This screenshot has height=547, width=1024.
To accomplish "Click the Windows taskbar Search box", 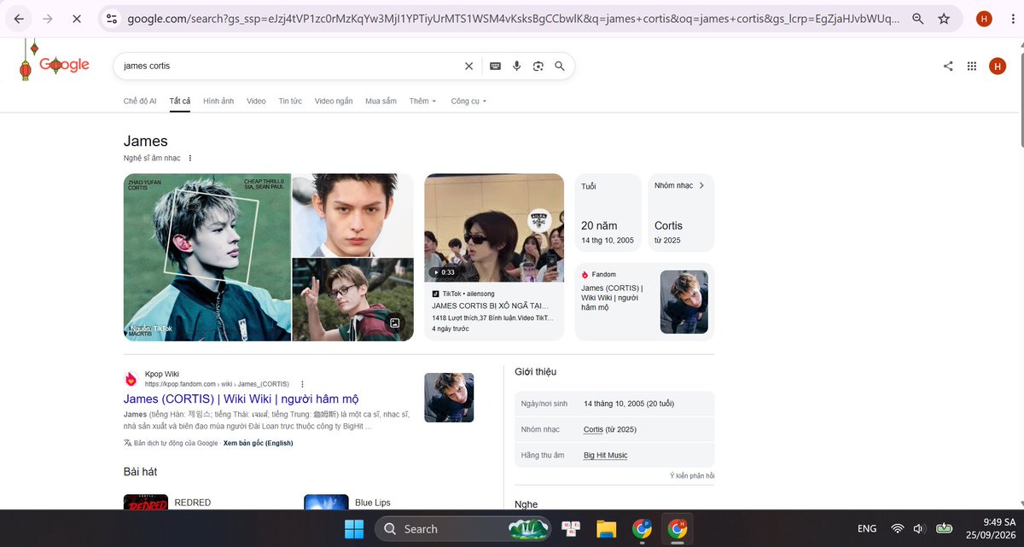I will click(465, 529).
